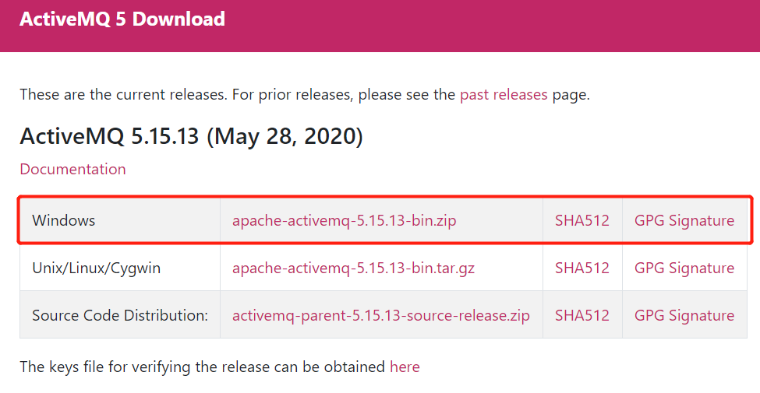This screenshot has height=393, width=760.
Task: Download apache-activemq-5.15.13-bin.zip
Action: click(344, 220)
